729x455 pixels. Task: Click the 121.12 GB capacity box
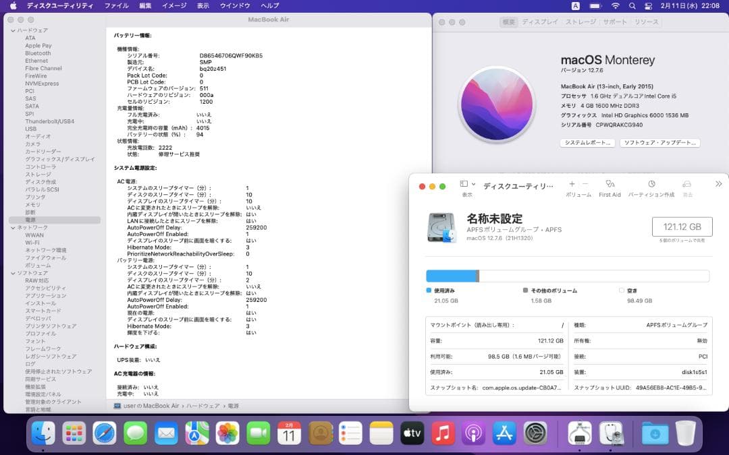[682, 227]
